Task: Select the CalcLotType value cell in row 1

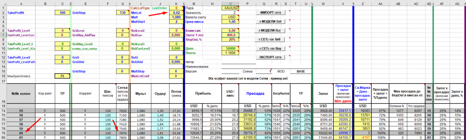Action: 176,8
